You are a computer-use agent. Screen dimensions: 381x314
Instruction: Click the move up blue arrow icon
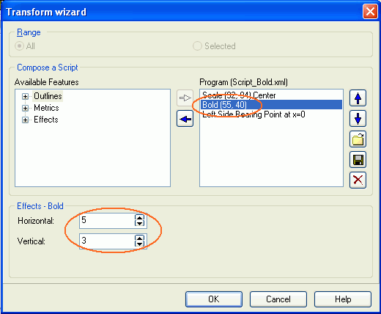pyautogui.click(x=358, y=98)
